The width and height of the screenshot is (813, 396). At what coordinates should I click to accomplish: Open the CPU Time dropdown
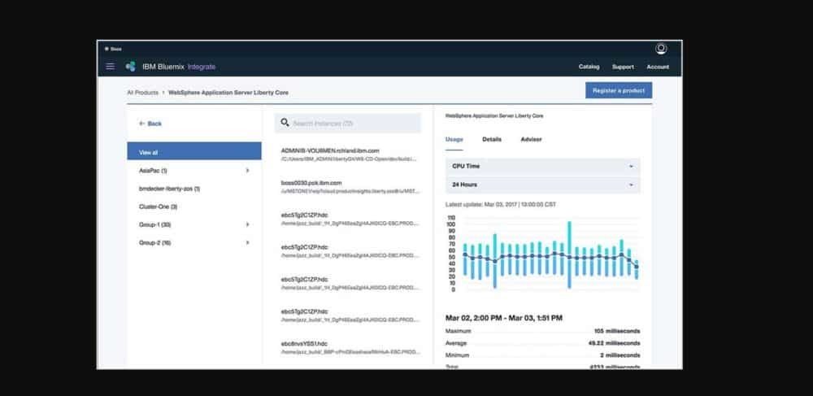[x=542, y=166]
